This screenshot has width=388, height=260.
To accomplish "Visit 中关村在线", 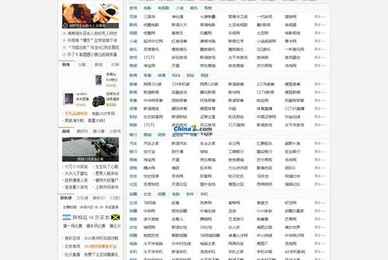I will (x=181, y=243).
